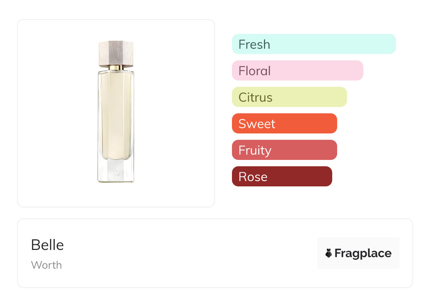Screen dimensions: 430x305
Task: Click the Fragplace perfume bottle logo icon
Action: 329,253
